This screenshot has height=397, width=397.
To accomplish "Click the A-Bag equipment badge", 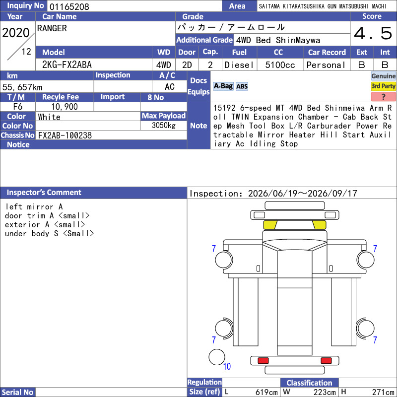I will tap(223, 86).
